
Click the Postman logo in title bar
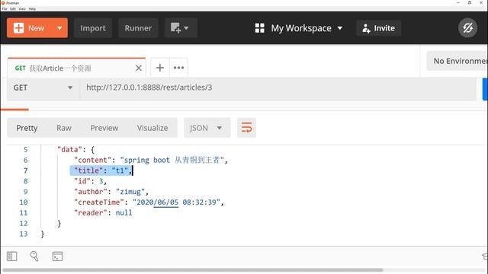click(3, 3)
